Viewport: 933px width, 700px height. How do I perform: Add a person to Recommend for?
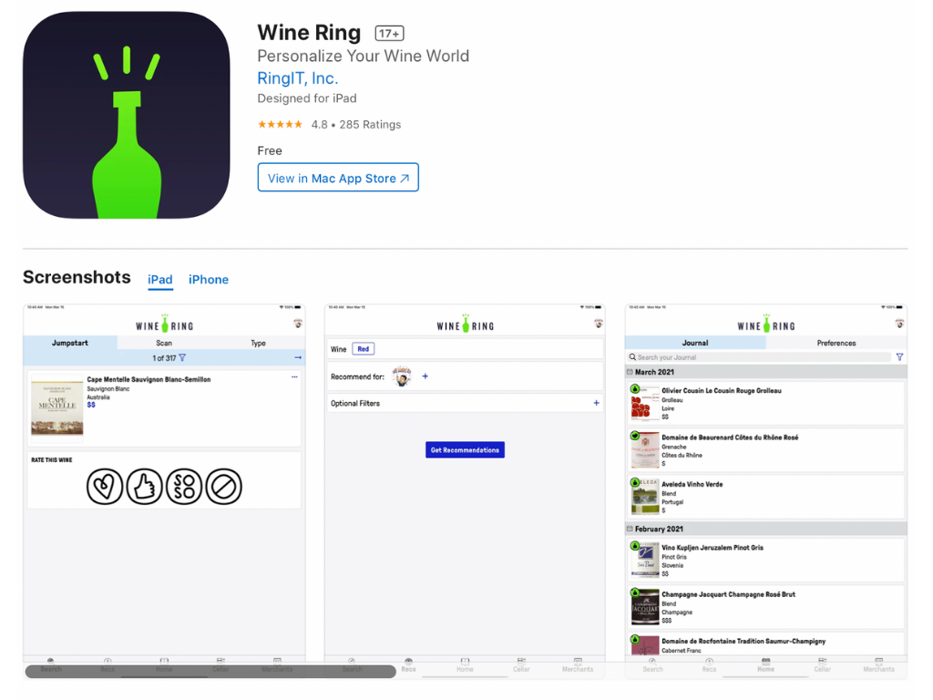click(x=425, y=376)
